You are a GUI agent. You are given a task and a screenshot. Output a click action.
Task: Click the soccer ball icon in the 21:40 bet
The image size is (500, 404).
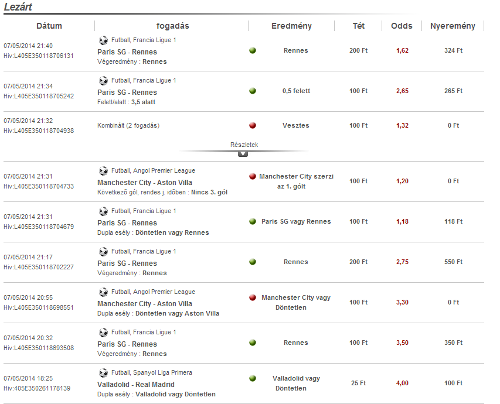coord(104,40)
